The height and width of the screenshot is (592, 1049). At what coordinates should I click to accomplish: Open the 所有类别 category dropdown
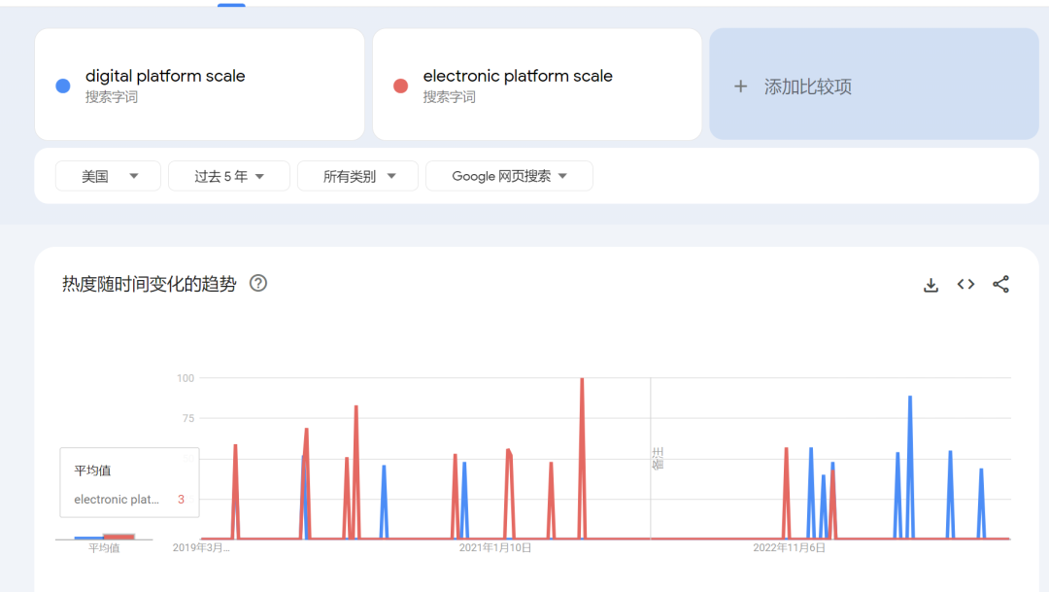pos(357,176)
